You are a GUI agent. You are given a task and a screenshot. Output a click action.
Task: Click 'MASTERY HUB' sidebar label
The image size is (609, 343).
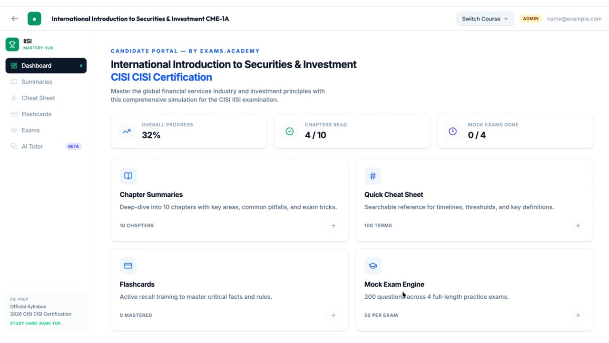(38, 48)
